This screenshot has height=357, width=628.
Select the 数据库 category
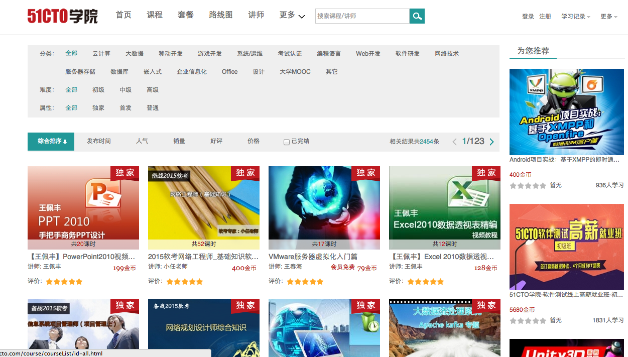tap(119, 72)
